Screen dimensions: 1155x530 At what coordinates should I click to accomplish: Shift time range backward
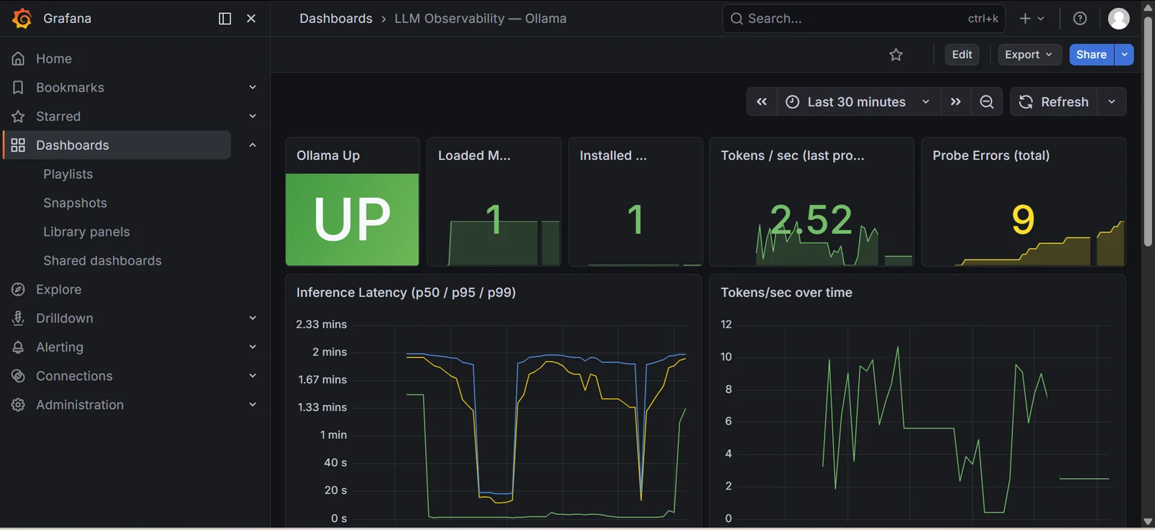[x=762, y=102]
